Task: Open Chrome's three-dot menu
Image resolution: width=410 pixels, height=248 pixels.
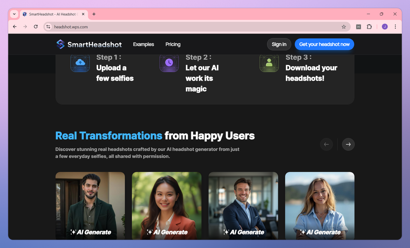Action: (395, 26)
